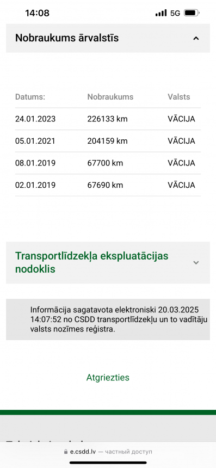Collapse the Nobraukums ārvalstīs section chevron
Image resolution: width=216 pixels, height=468 pixels.
[196, 38]
